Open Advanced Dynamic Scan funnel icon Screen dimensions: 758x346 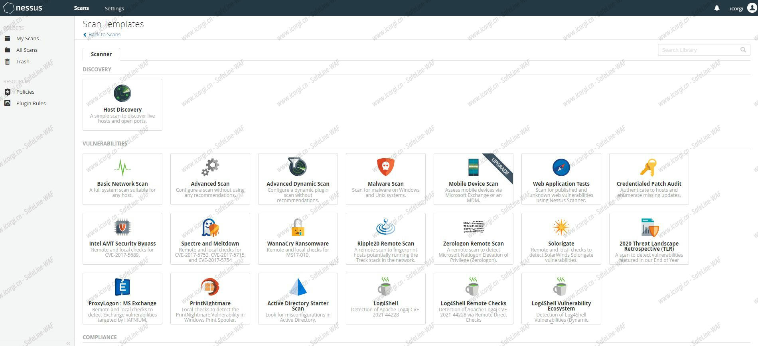click(298, 167)
